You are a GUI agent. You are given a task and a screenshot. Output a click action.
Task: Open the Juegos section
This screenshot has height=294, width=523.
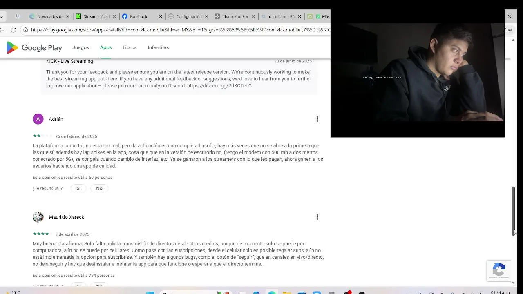(80, 47)
